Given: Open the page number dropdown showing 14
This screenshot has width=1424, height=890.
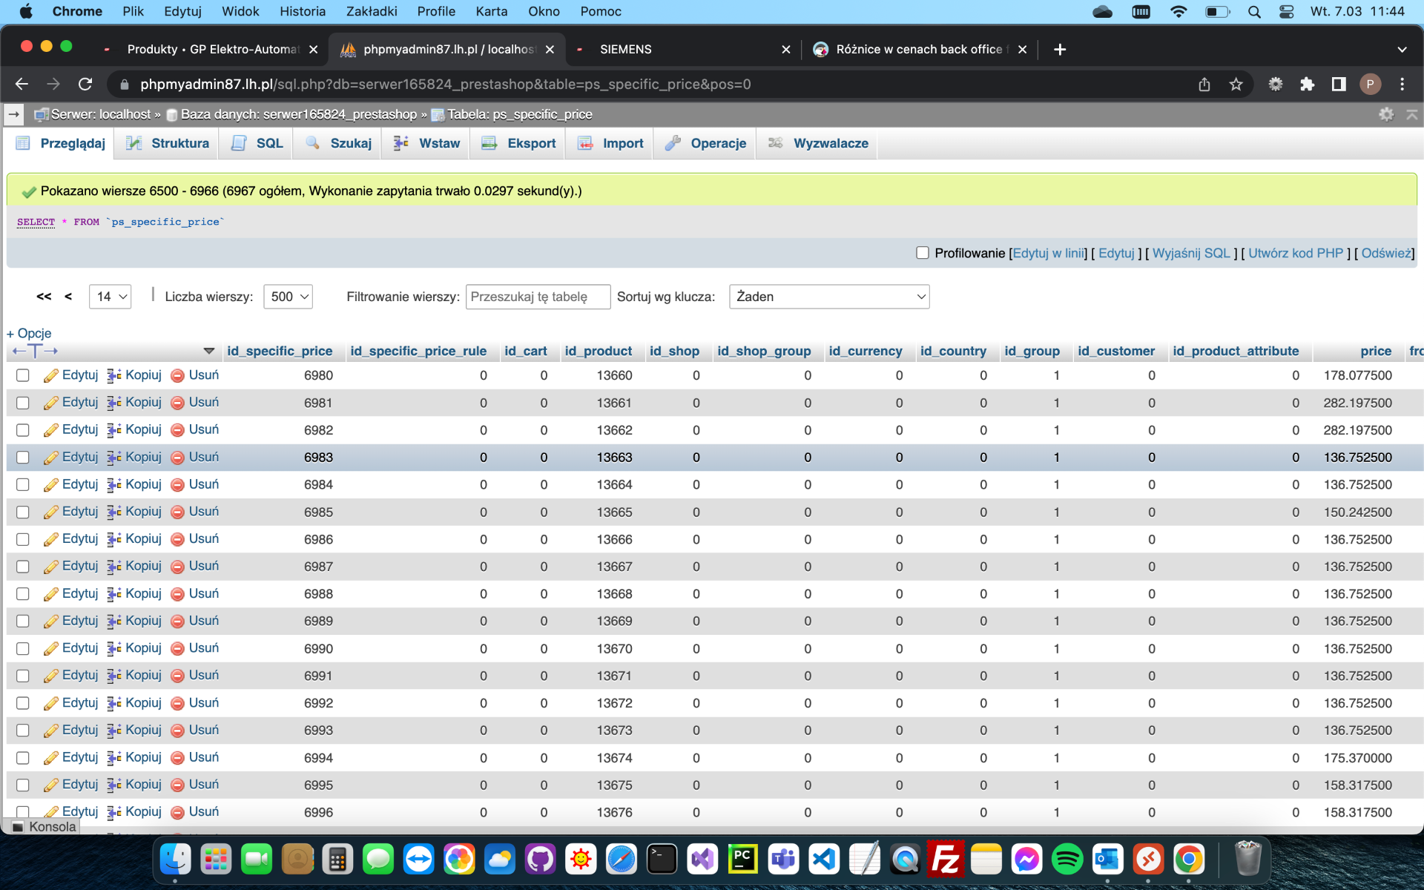Looking at the screenshot, I should [x=110, y=297].
